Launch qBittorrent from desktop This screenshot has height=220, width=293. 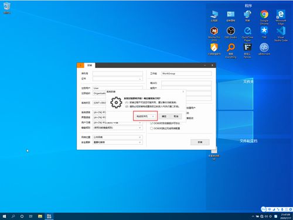(x=264, y=49)
